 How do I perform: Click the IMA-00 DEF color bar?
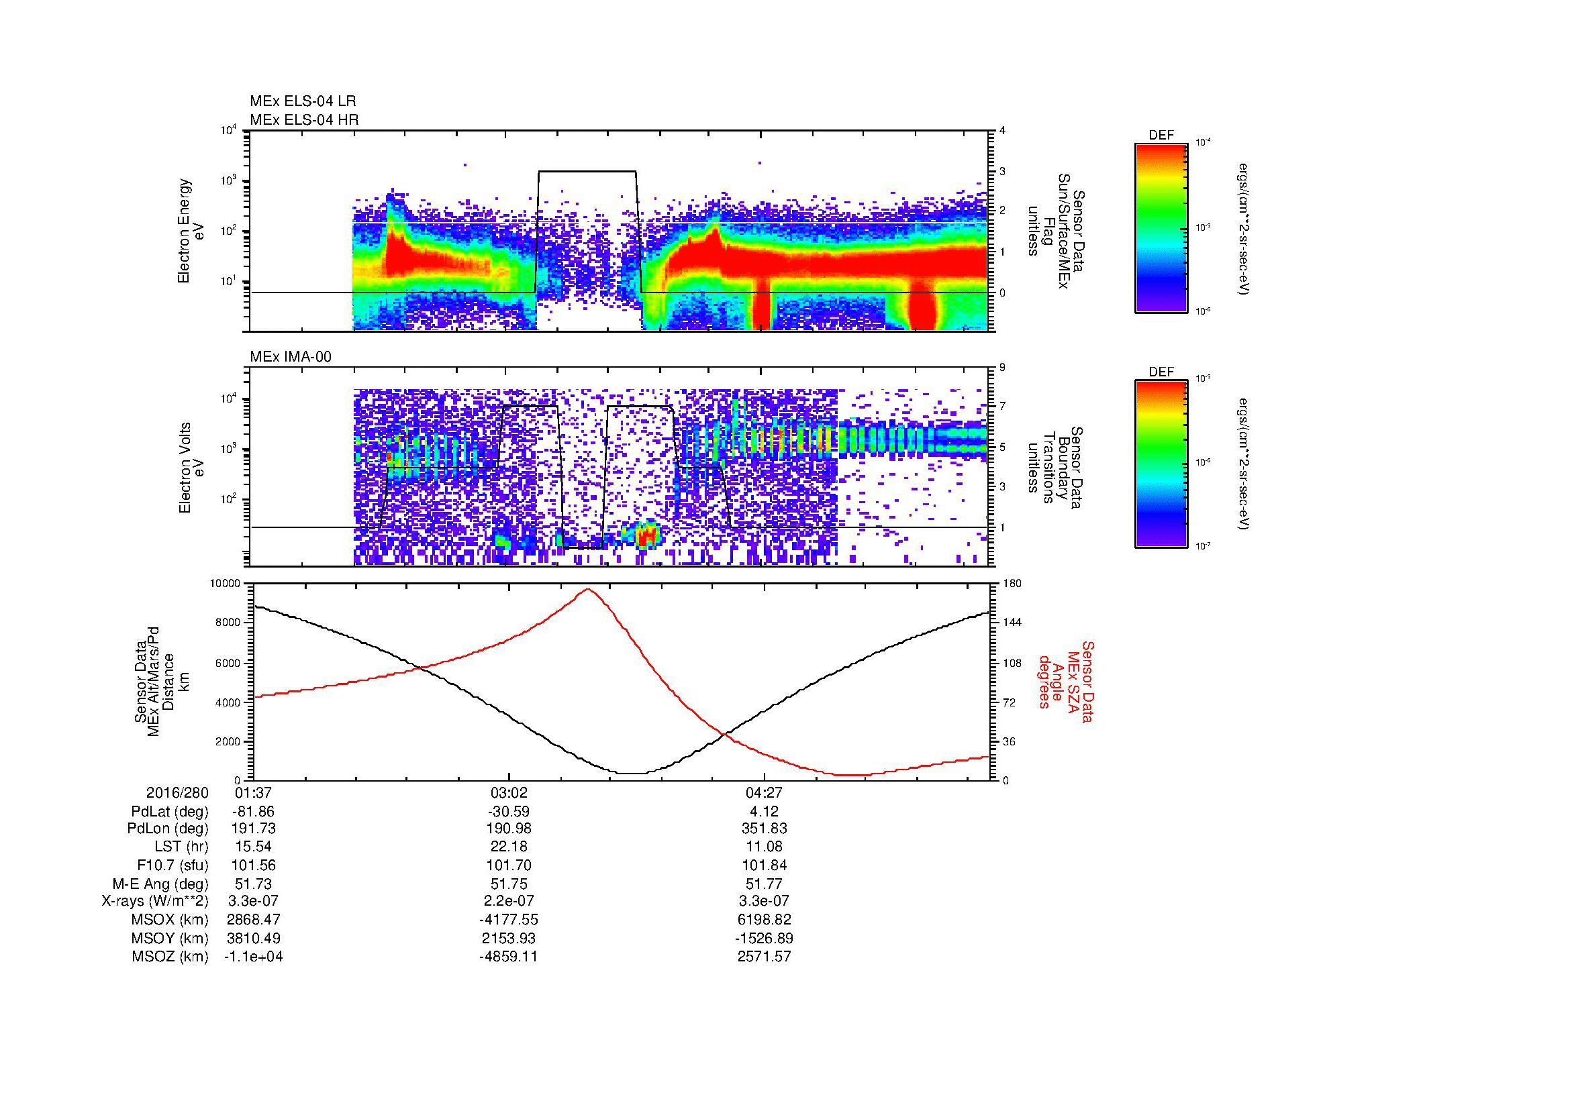click(1161, 464)
